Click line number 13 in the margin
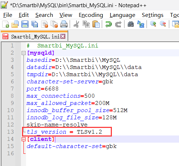This screenshot has height=166, width=179. pos(10,132)
